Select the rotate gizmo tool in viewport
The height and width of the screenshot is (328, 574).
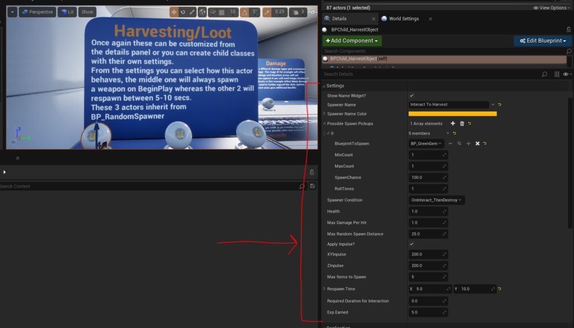click(183, 12)
